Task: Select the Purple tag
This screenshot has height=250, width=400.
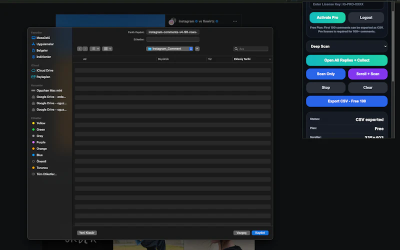Action: point(39,142)
